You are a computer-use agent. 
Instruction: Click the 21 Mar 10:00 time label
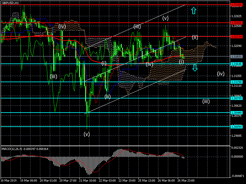[88, 181]
